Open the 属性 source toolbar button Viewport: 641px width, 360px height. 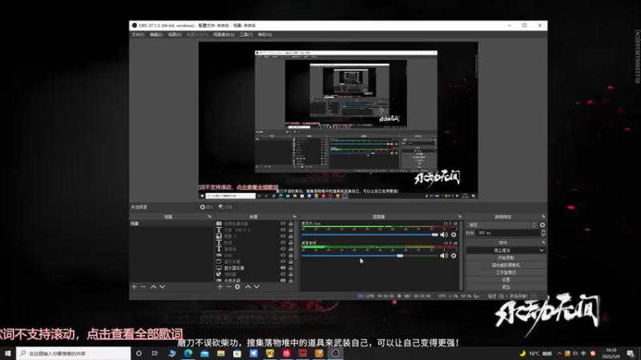207,207
